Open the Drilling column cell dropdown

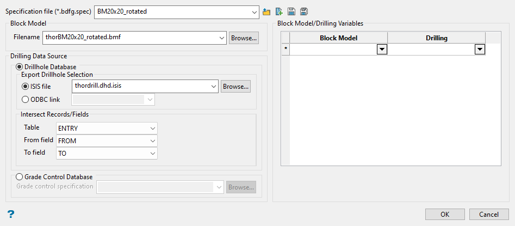[x=480, y=50]
